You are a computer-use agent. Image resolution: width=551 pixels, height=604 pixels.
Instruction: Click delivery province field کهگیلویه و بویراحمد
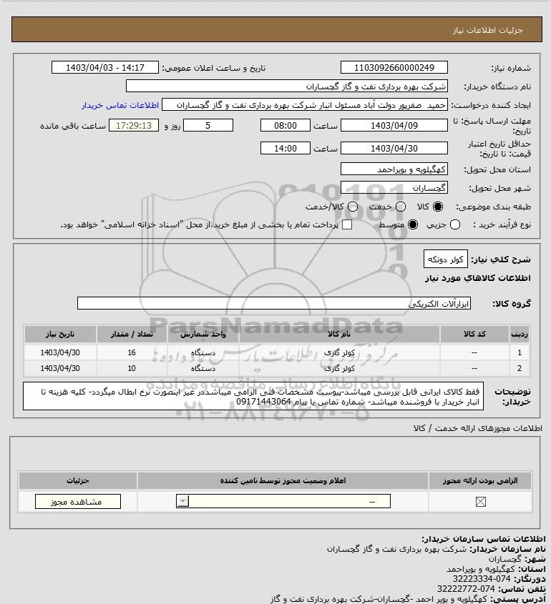coord(394,169)
